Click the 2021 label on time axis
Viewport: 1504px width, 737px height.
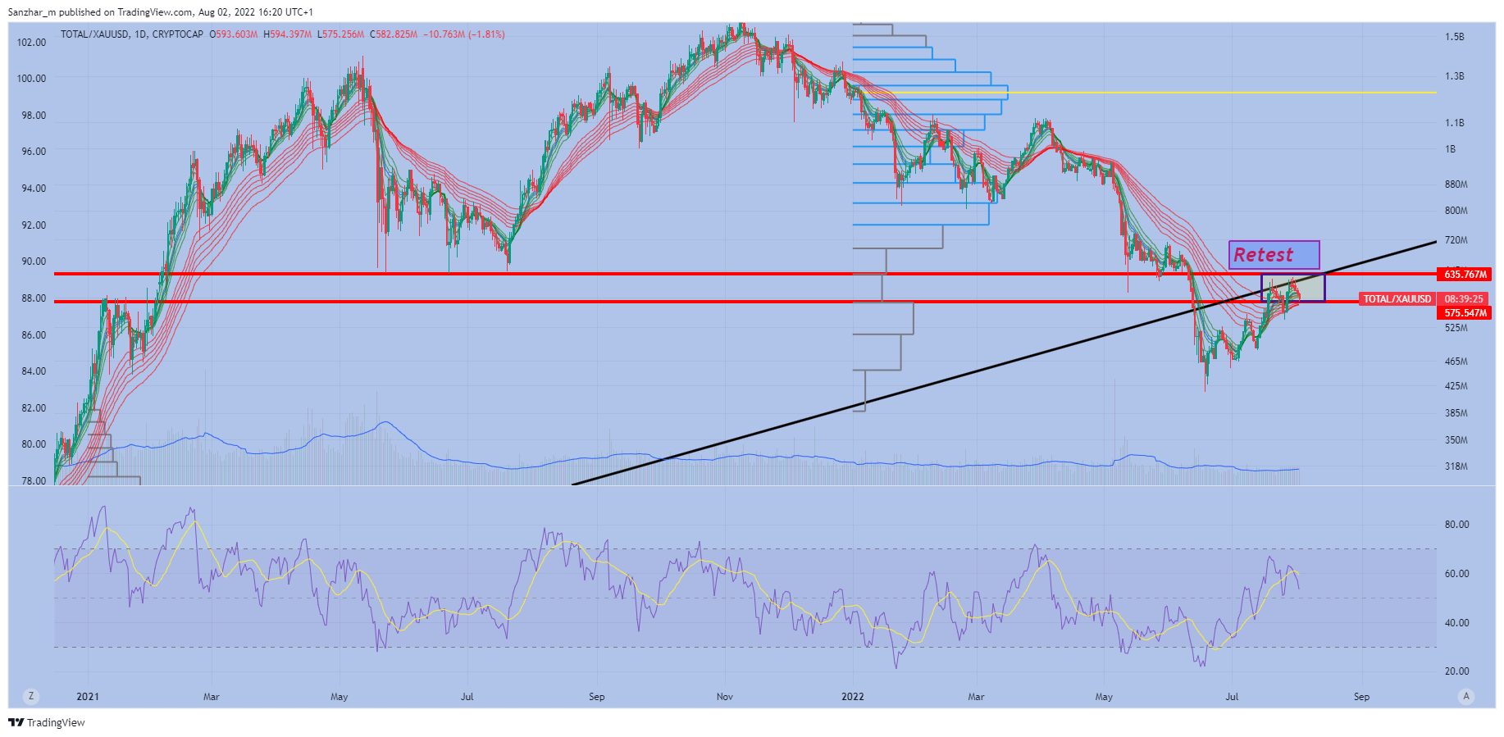pyautogui.click(x=88, y=697)
